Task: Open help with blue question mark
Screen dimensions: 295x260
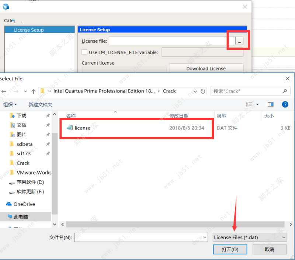Action: point(285,104)
